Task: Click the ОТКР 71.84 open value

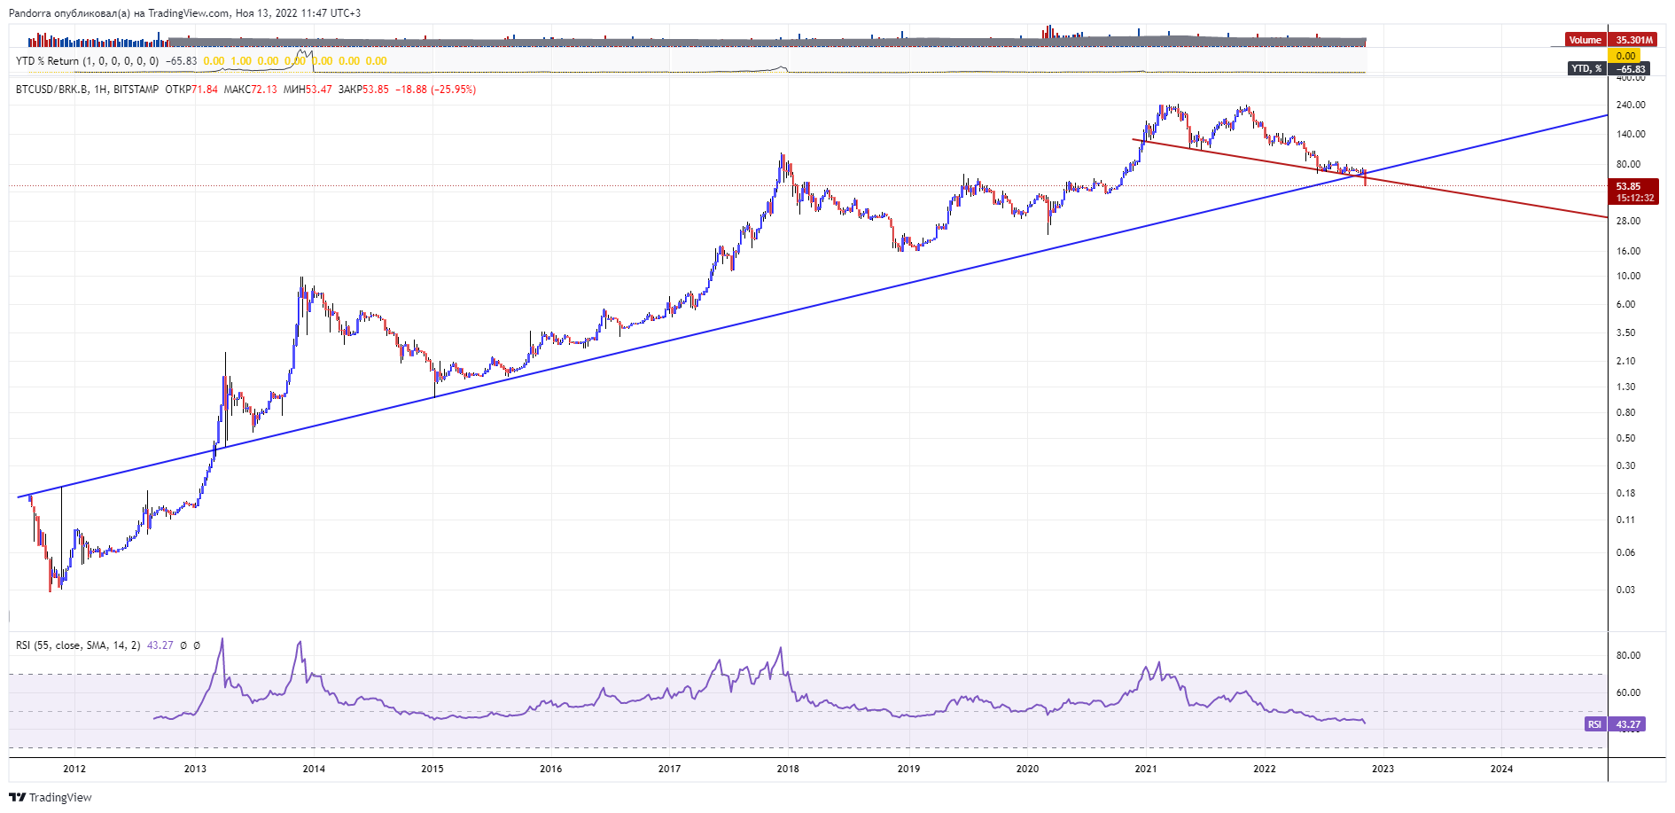Action: point(191,90)
